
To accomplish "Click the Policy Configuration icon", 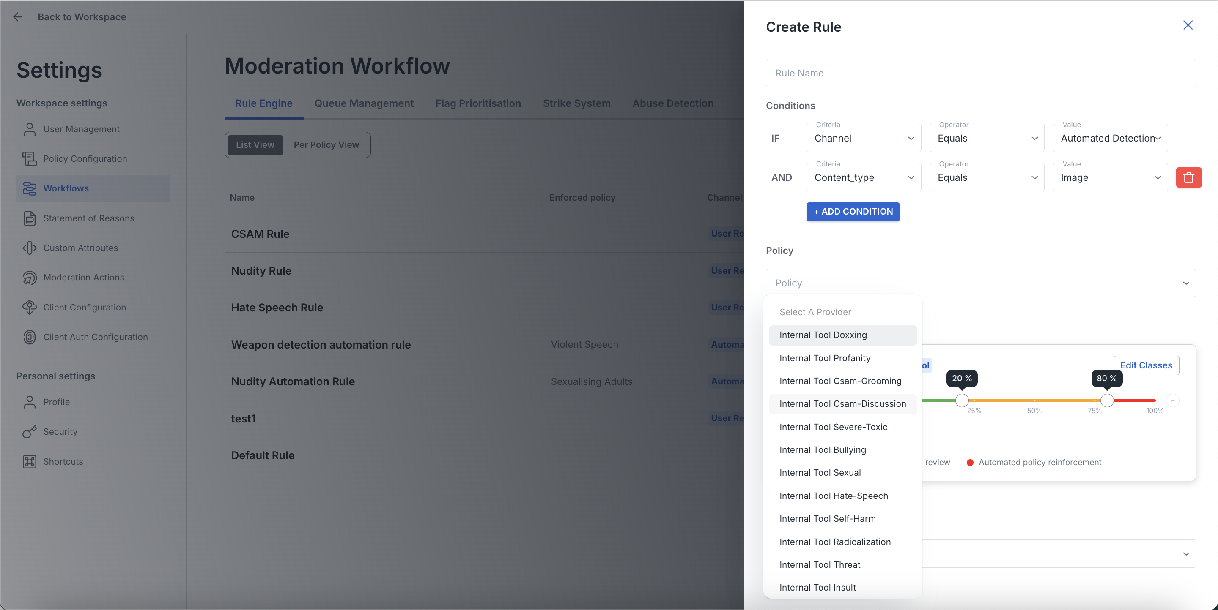I will 29,159.
